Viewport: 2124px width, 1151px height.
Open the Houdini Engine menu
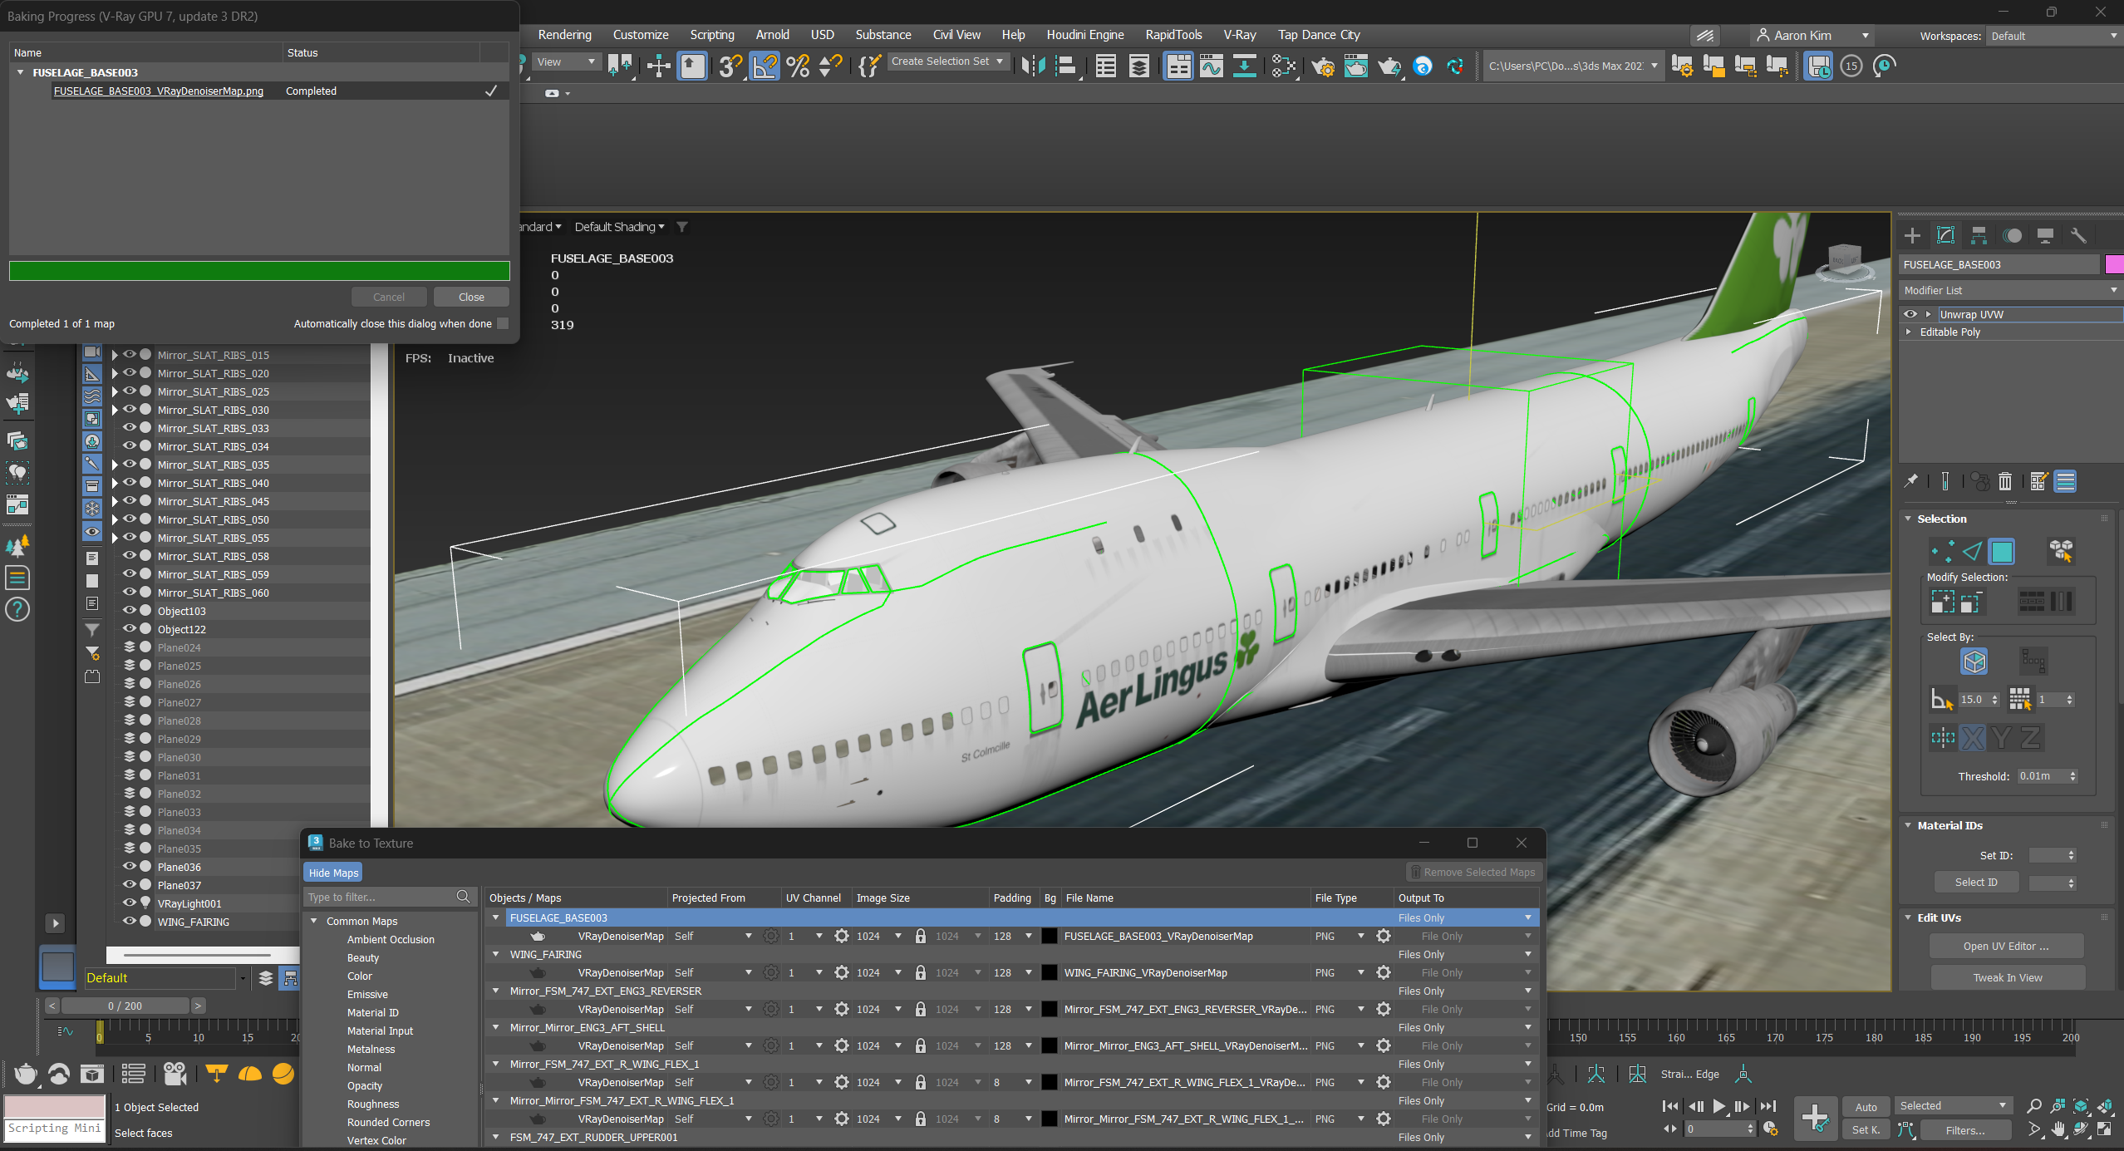point(1084,35)
